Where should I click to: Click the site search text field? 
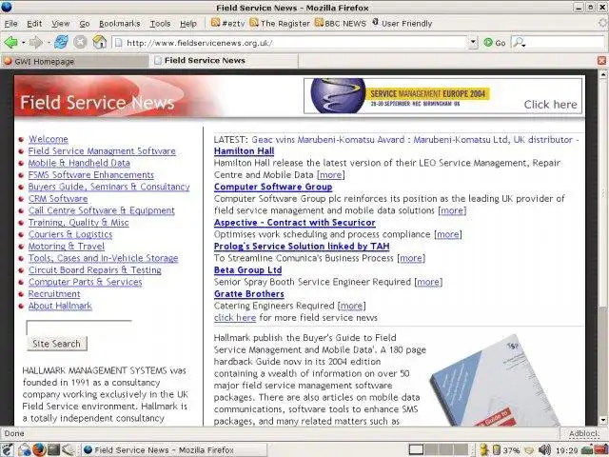point(79,328)
